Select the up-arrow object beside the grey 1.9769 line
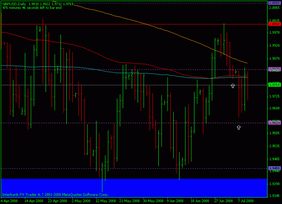 click(233, 86)
